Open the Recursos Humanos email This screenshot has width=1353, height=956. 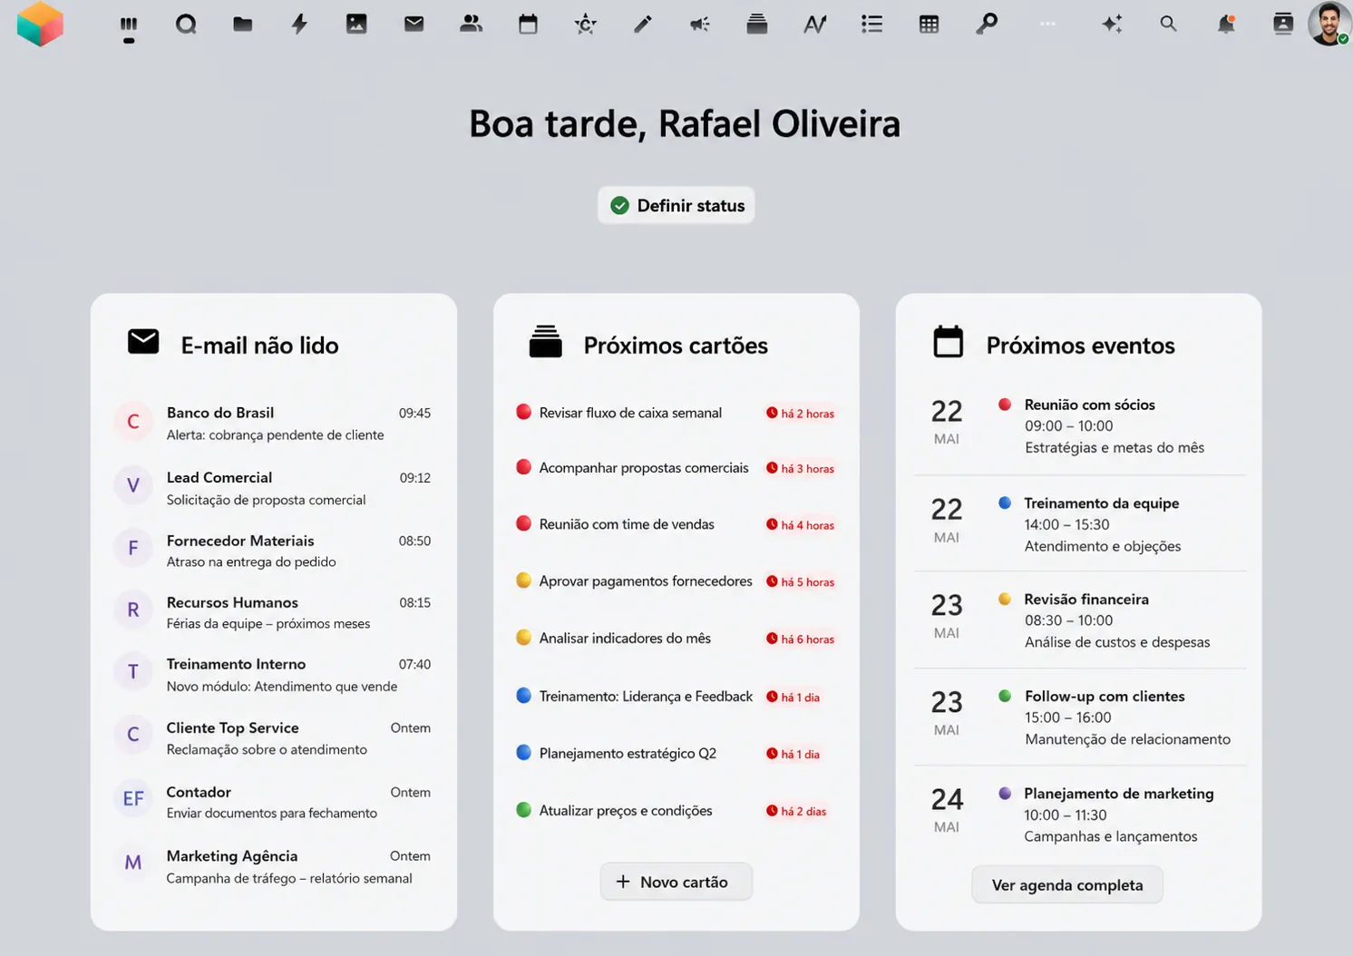point(273,612)
